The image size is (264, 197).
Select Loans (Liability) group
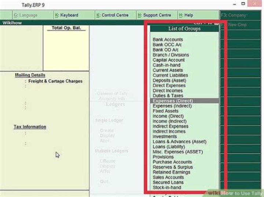(x=169, y=147)
